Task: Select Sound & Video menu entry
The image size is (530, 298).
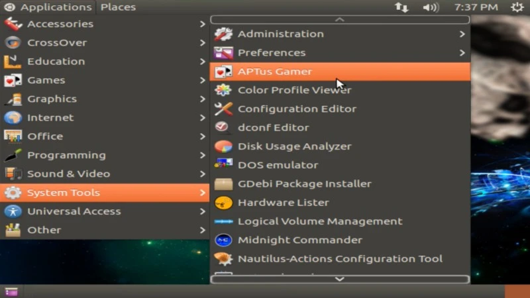Action: (x=105, y=174)
